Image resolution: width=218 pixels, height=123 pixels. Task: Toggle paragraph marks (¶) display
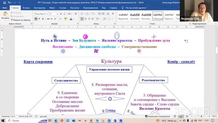(x=113, y=14)
